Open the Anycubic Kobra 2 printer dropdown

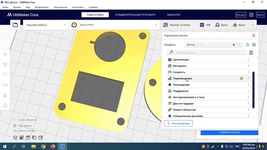(x=46, y=25)
